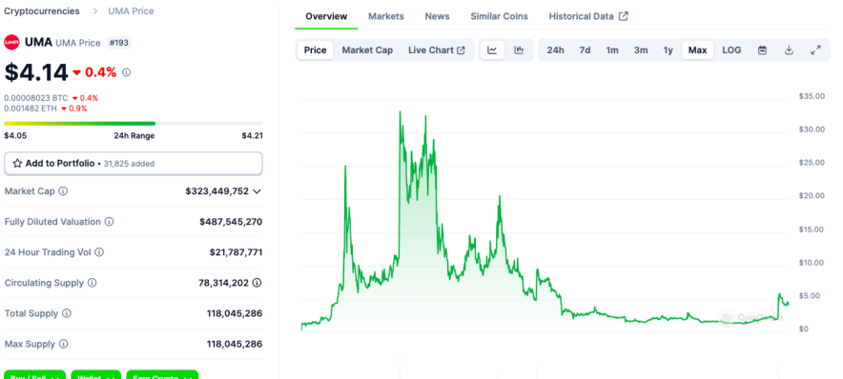The width and height of the screenshot is (843, 379).
Task: Show Market Cap info tooltip icon
Action: click(63, 191)
